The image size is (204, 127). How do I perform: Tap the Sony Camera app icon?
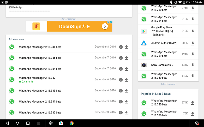144,65
